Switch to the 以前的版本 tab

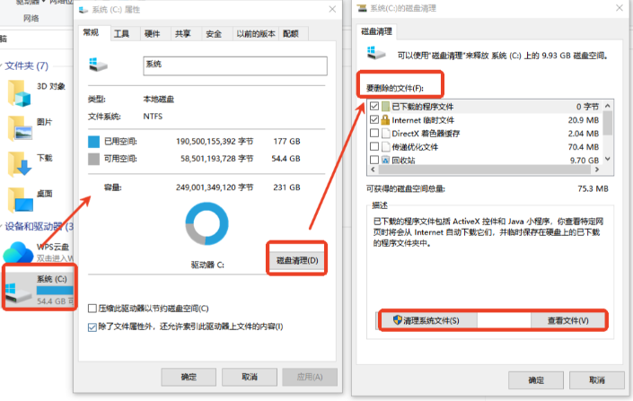pos(253,34)
